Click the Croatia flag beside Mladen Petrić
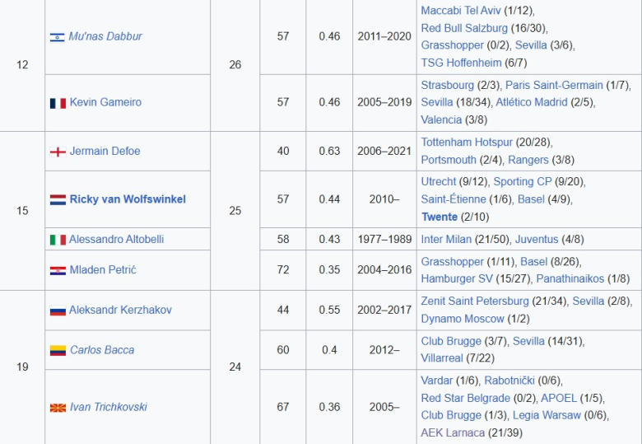Screen dimensions: 642x444 [58, 270]
